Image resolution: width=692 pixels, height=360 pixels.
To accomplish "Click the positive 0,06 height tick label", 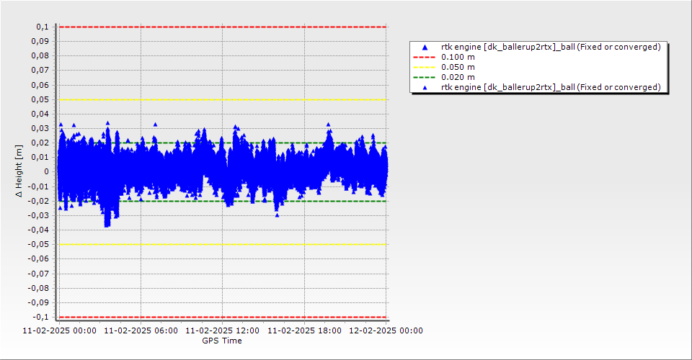I will [40, 85].
